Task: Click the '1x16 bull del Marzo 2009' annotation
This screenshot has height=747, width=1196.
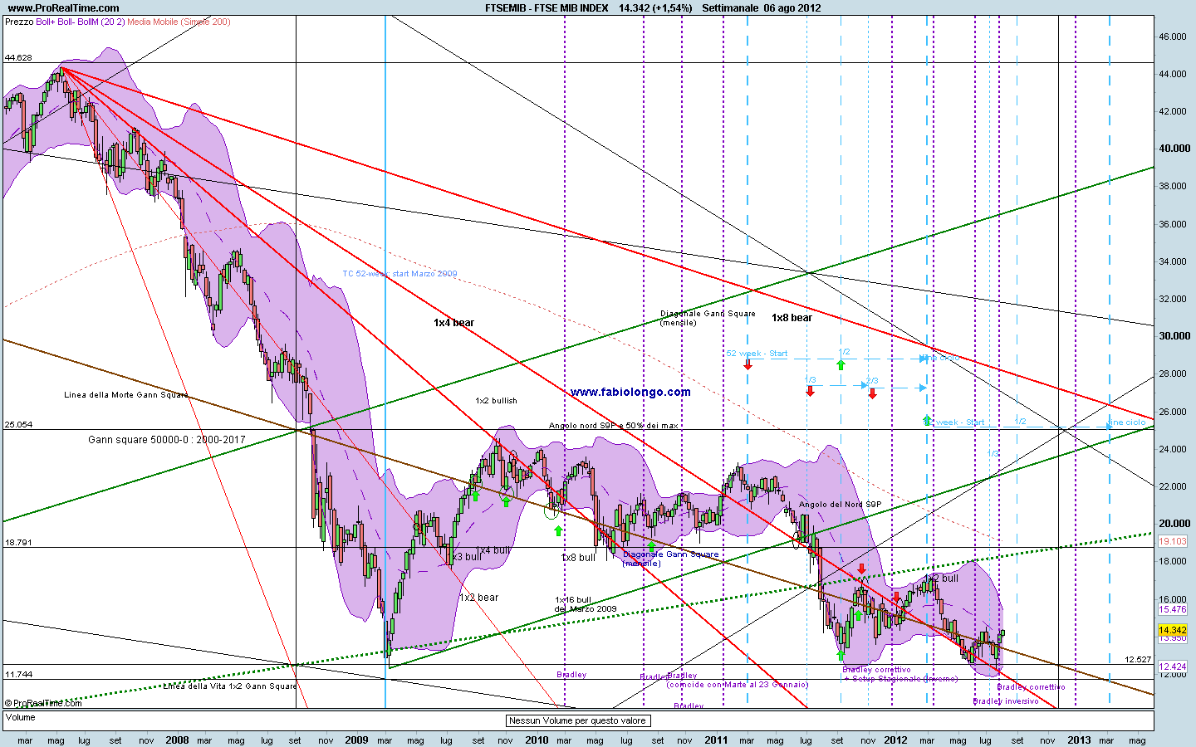Action: tap(586, 604)
